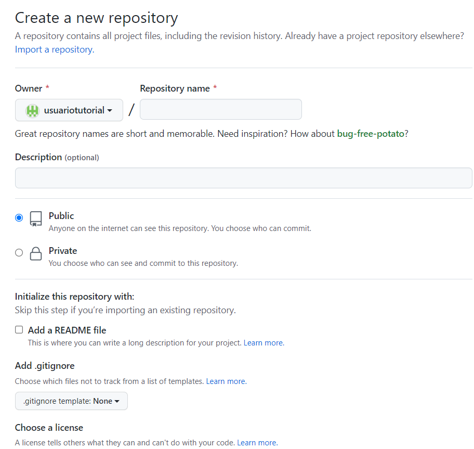Select the Public radio button
Viewport: 474px width, 449px height.
tap(19, 218)
